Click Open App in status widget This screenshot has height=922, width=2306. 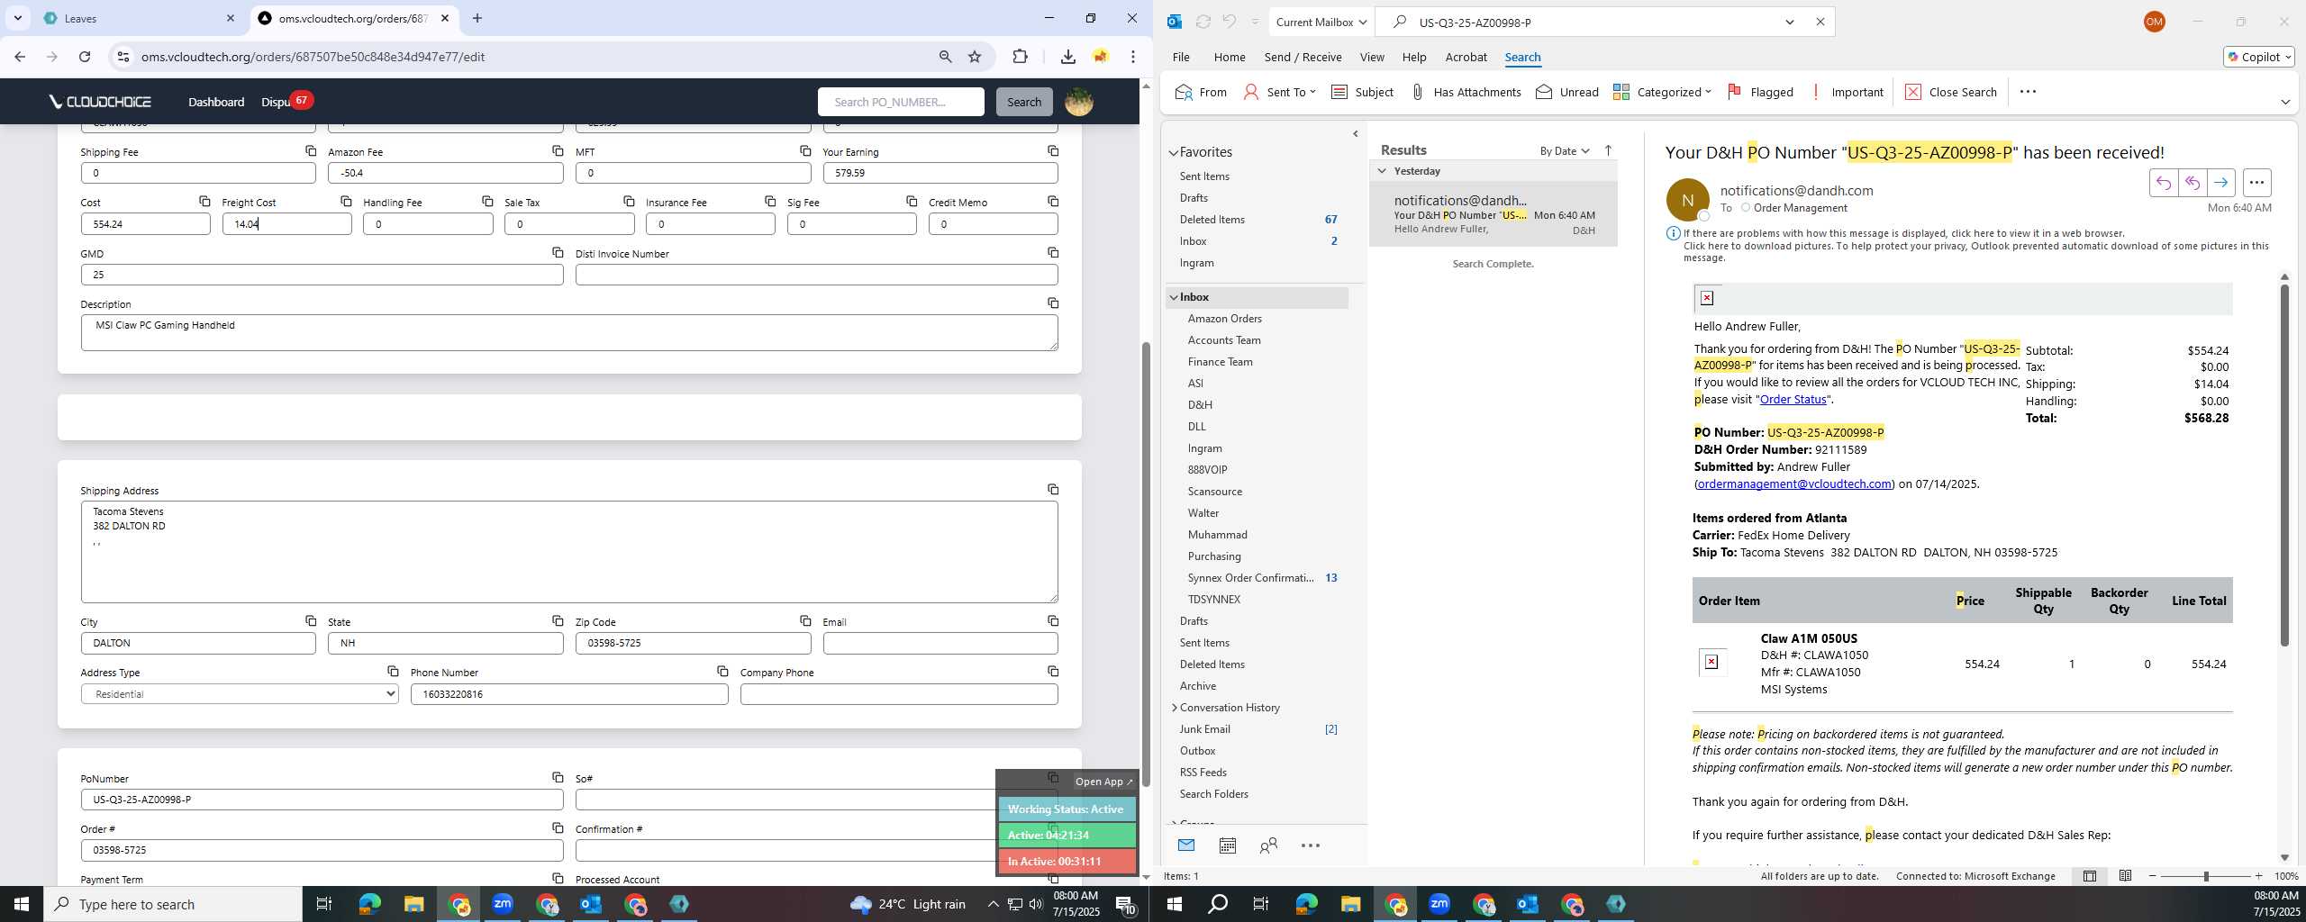pos(1103,782)
